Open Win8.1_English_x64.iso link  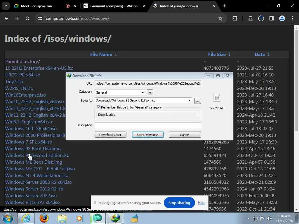[x=28, y=122]
